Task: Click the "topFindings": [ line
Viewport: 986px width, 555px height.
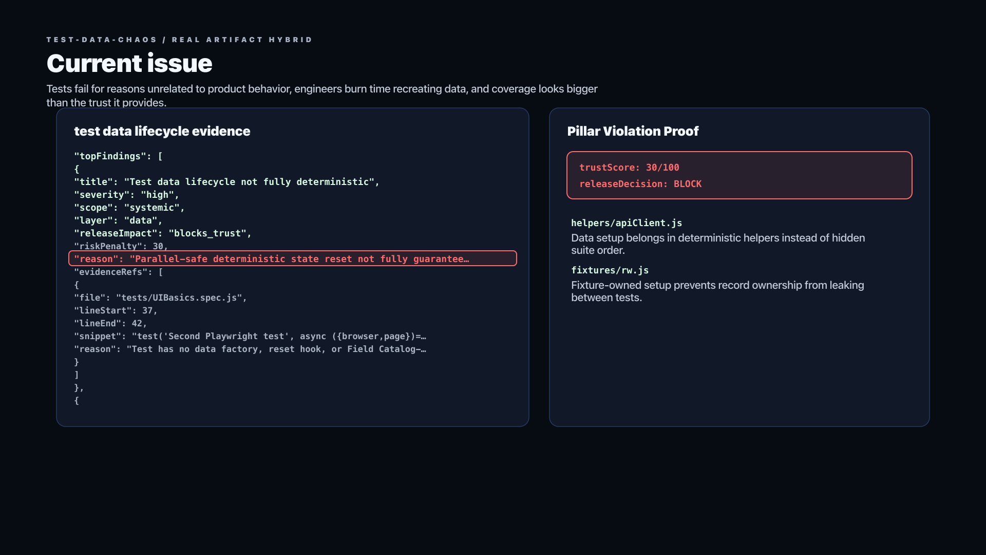Action: click(x=119, y=156)
